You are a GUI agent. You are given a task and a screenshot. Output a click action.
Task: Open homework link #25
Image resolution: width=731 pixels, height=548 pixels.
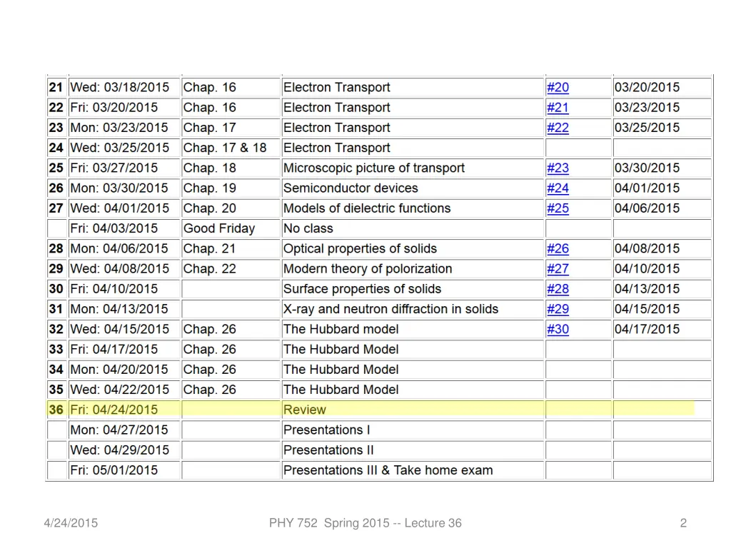pyautogui.click(x=558, y=208)
